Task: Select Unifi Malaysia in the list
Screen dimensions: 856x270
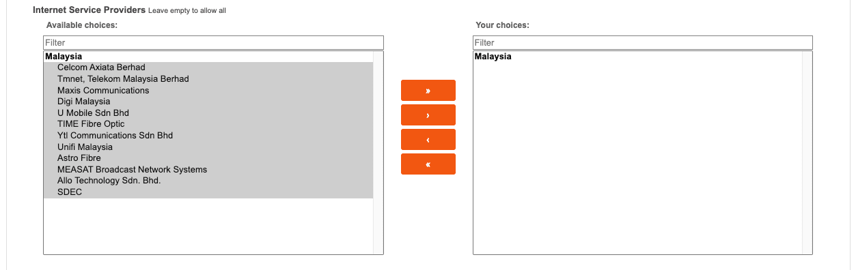Action: [x=208, y=147]
